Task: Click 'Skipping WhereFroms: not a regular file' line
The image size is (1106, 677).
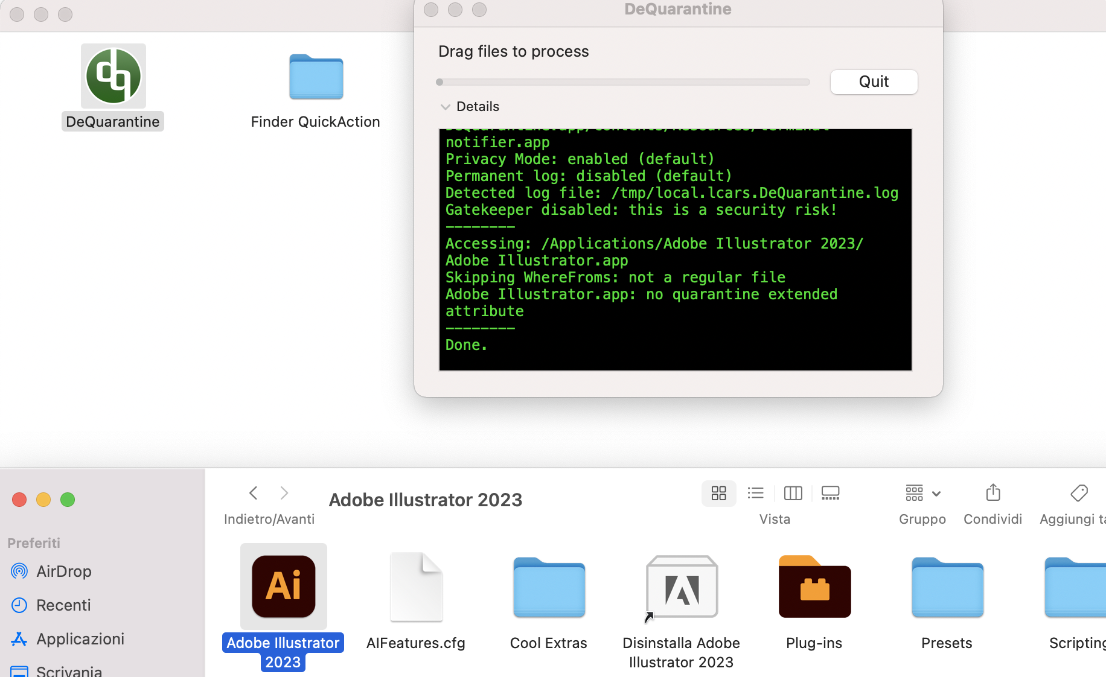Action: (616, 278)
